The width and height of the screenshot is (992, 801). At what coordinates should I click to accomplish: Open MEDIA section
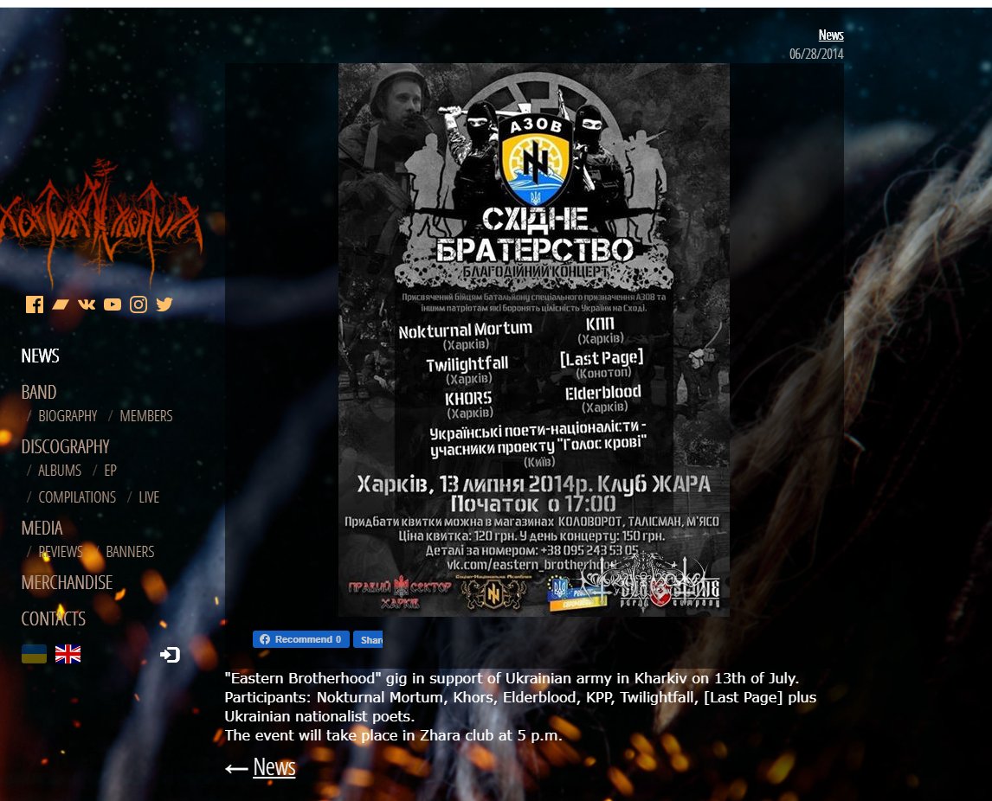(42, 528)
